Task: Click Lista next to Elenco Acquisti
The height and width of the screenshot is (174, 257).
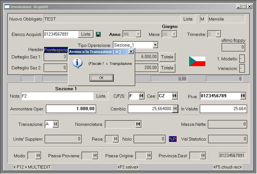Action: [86, 34]
